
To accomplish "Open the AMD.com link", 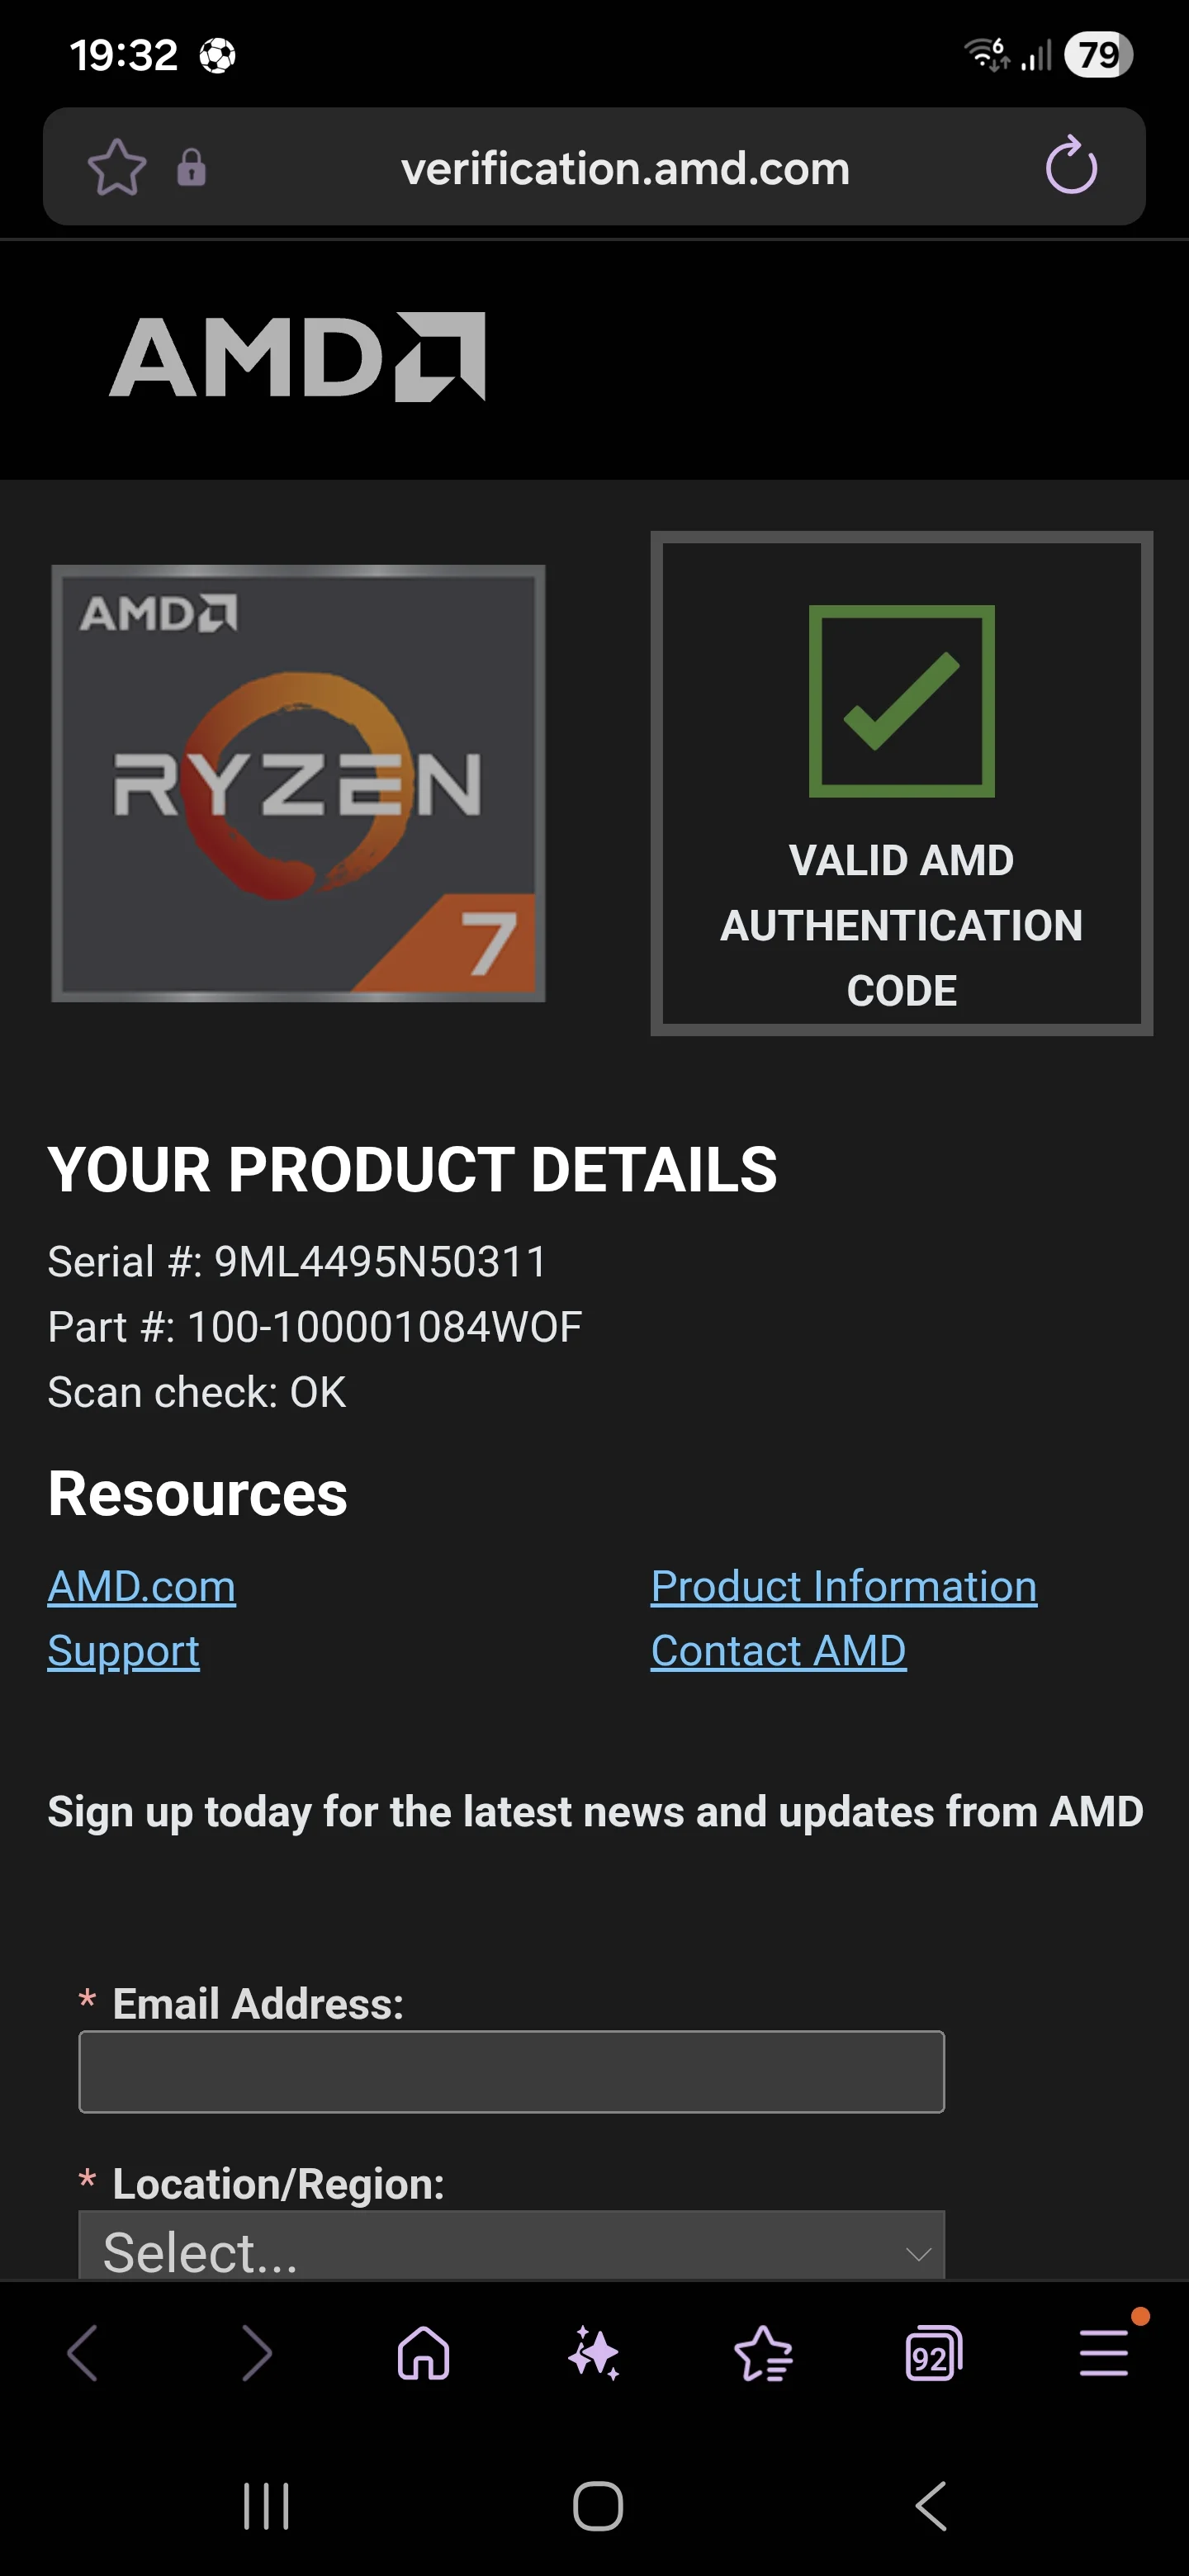I will pyautogui.click(x=142, y=1587).
